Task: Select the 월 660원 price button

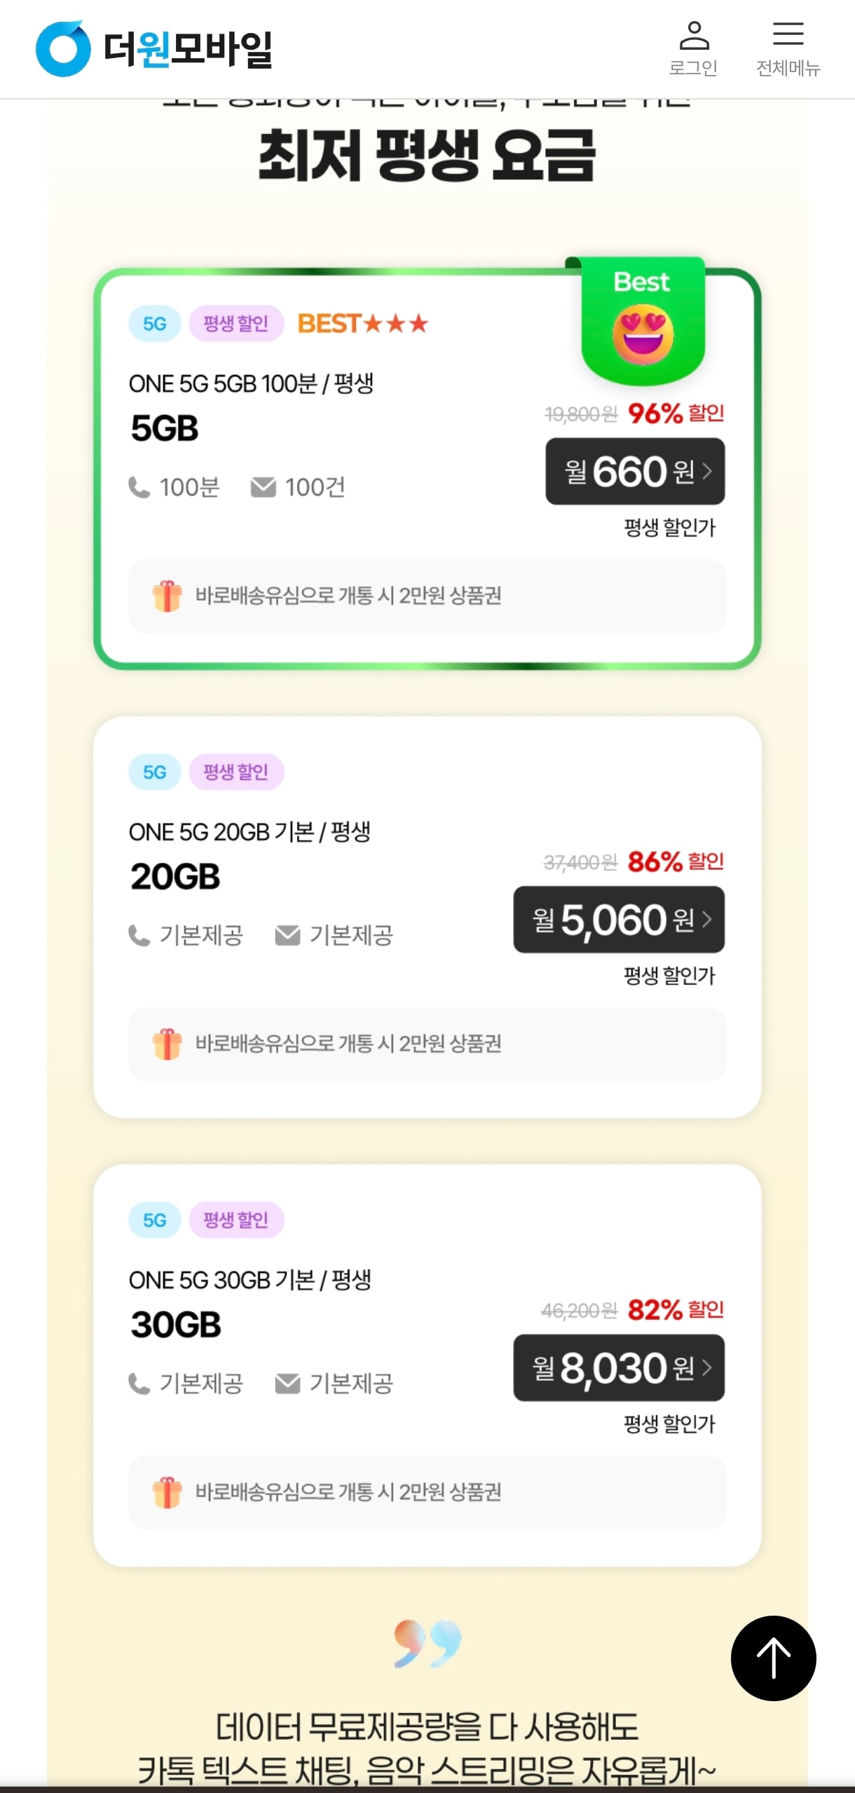Action: click(x=635, y=471)
